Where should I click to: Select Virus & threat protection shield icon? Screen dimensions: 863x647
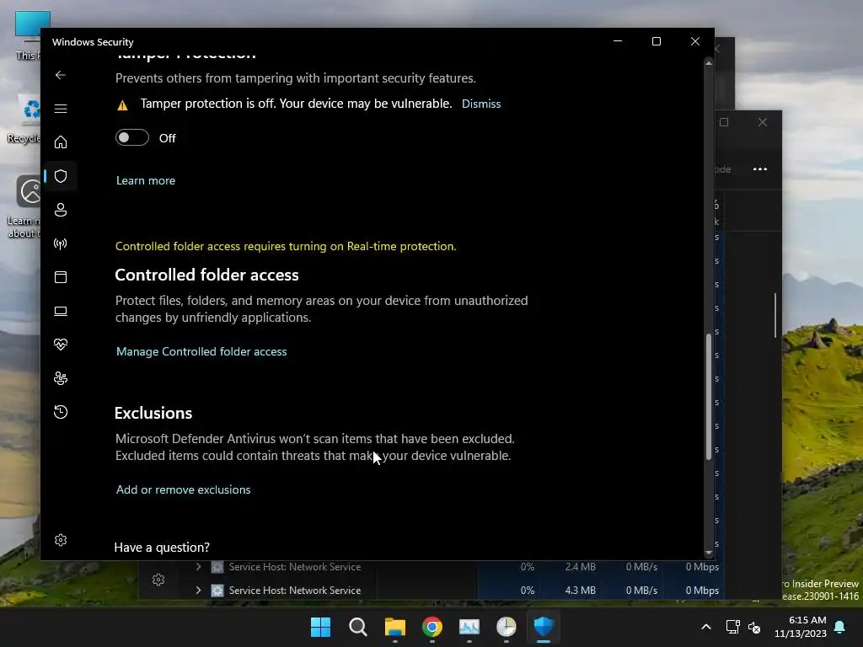point(61,176)
